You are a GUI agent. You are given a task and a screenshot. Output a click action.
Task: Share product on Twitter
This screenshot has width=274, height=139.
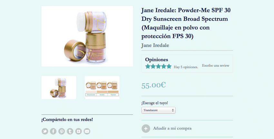point(45,131)
